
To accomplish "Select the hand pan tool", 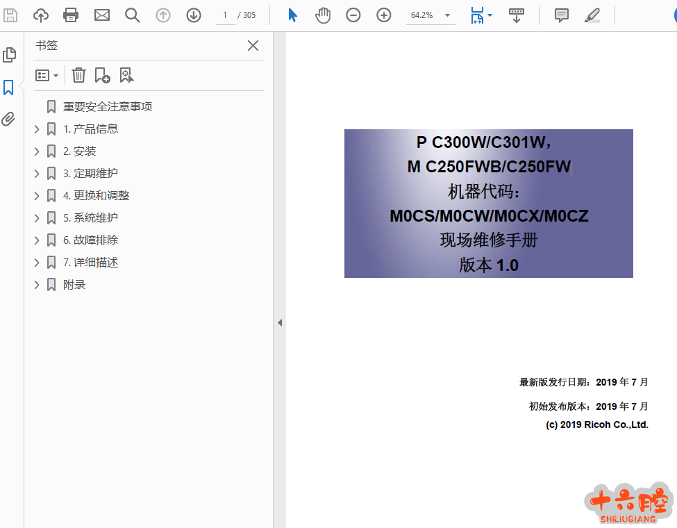I will (x=323, y=15).
